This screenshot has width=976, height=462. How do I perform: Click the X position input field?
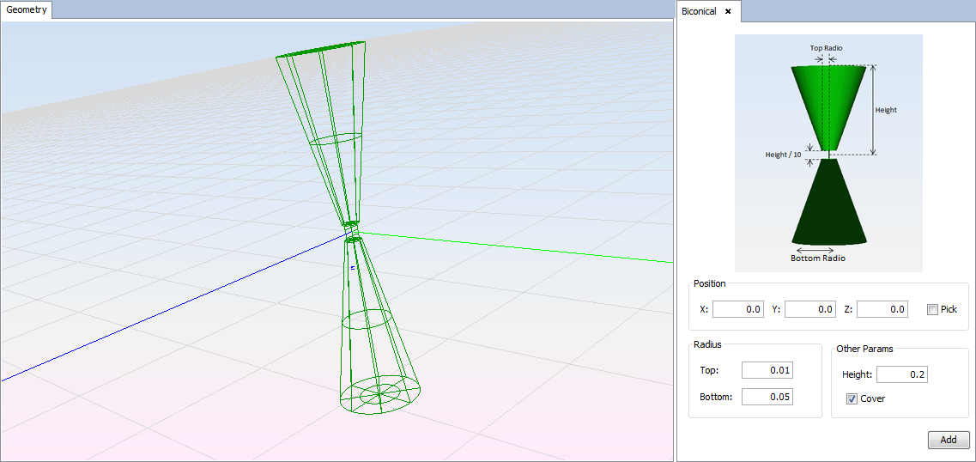point(737,309)
